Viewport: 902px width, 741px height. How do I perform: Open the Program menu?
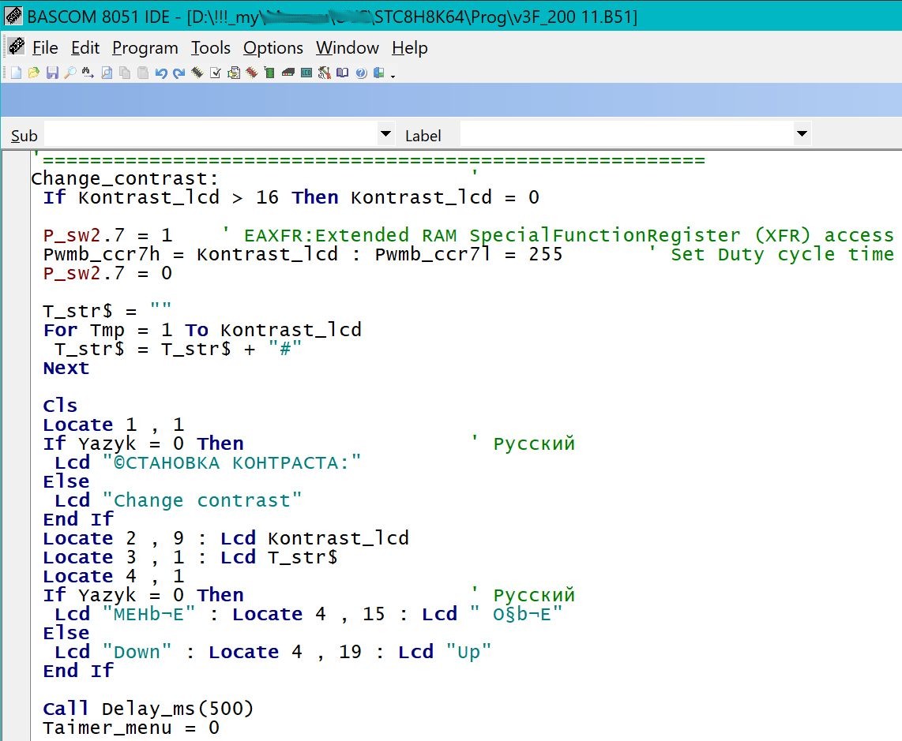point(145,48)
